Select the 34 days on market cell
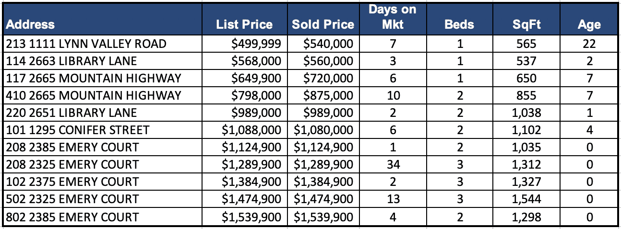The width and height of the screenshot is (621, 229). [x=392, y=165]
